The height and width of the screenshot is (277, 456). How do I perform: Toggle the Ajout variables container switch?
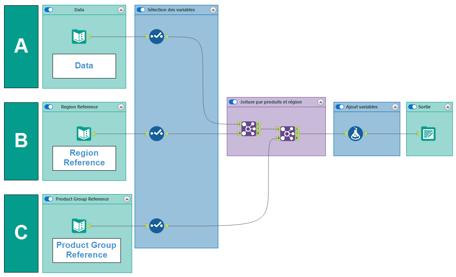pos(340,107)
